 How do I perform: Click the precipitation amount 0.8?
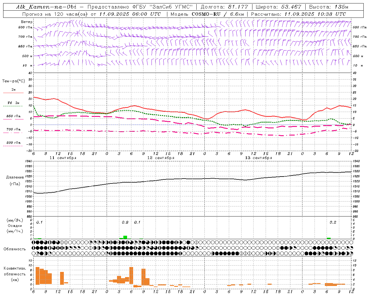(x=125, y=223)
